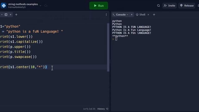Click the Ln 9, Col 25 indicator
This screenshot has width=199, height=112.
pos(89,109)
